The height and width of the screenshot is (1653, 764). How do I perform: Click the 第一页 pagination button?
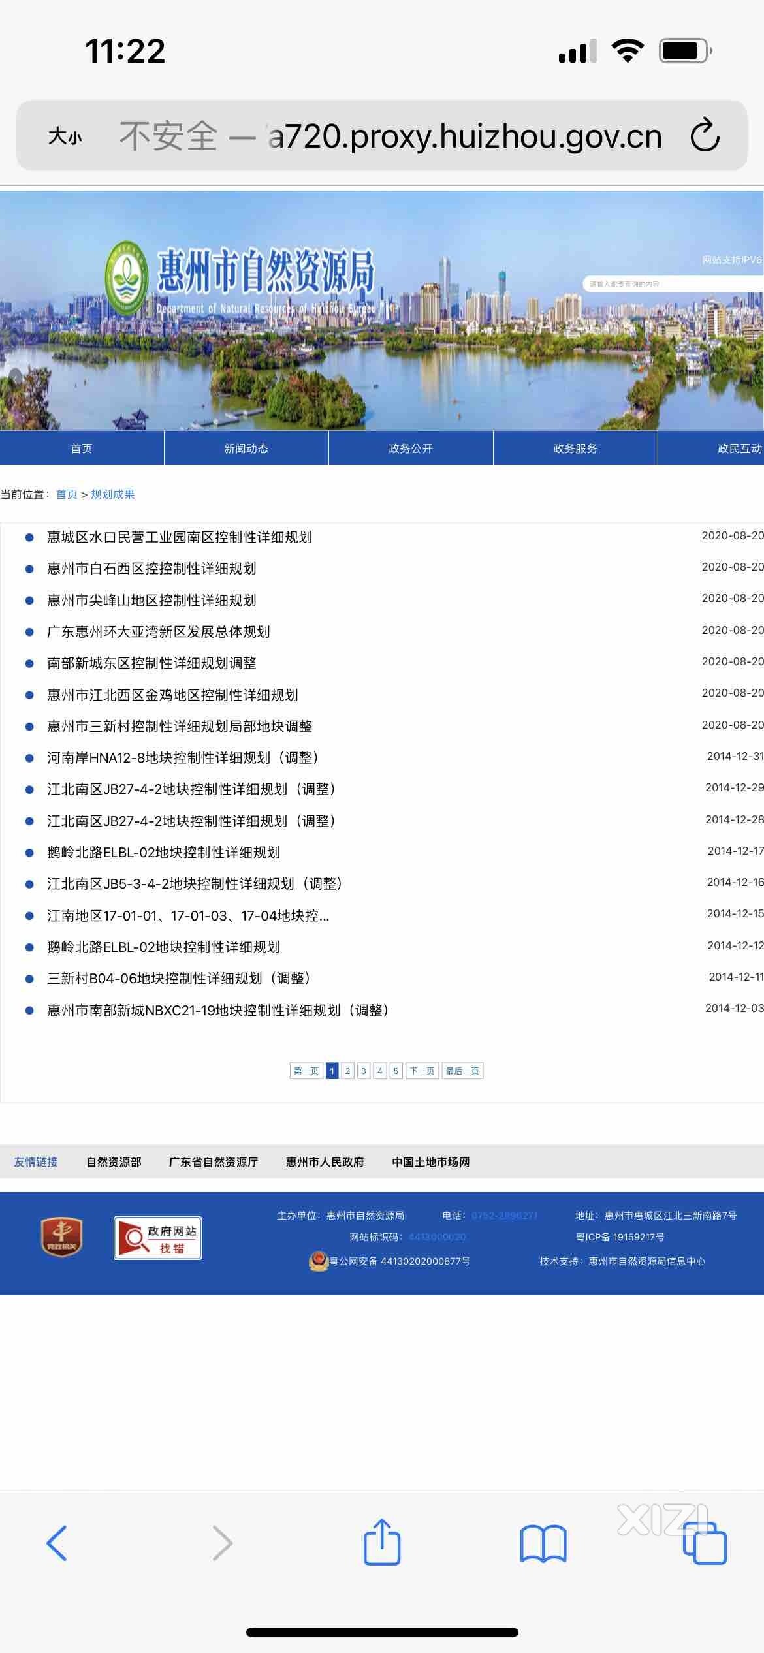[306, 1071]
